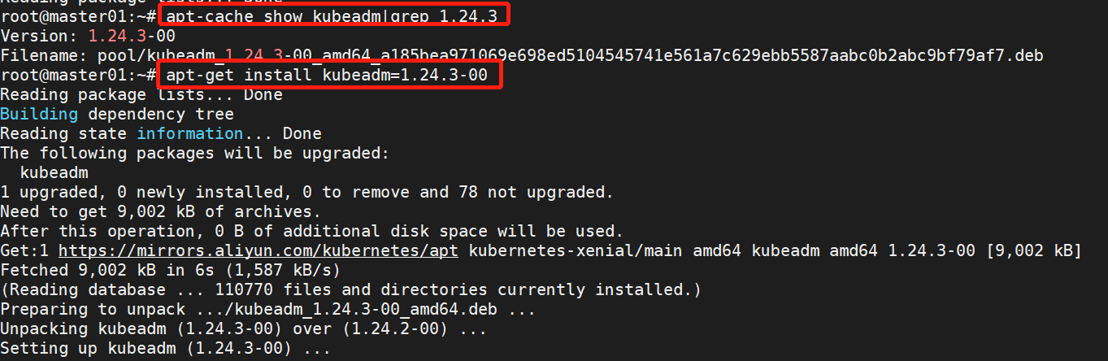Click the 'Unpacking kubeadm (1.24.3-00)' line
1108x361 pixels.
[x=244, y=328]
